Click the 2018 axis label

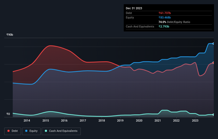[102, 121]
